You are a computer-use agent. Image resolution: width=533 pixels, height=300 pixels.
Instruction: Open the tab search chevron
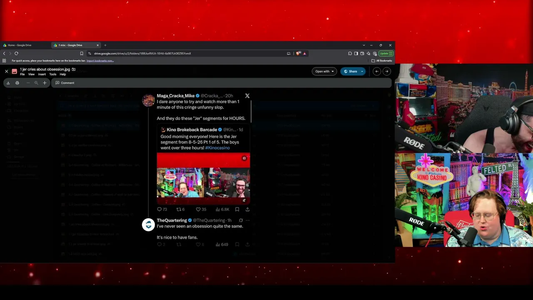pyautogui.click(x=364, y=45)
